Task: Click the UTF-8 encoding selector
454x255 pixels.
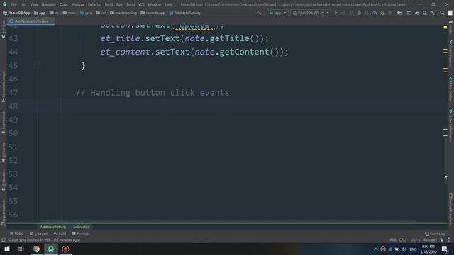Action: [415, 239]
